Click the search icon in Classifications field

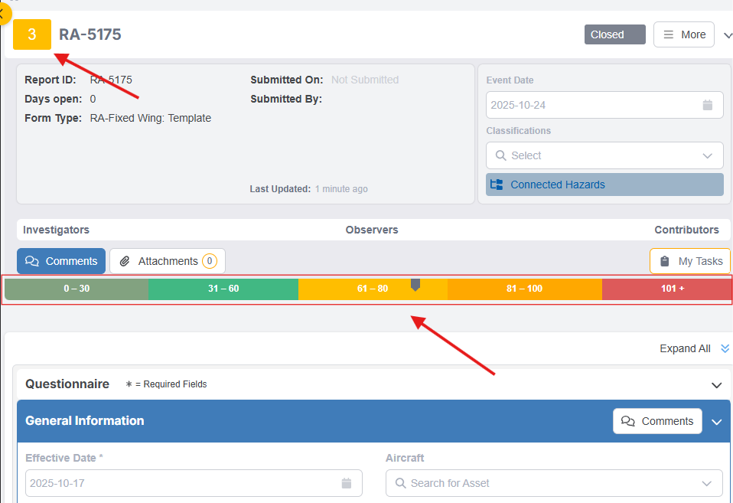click(x=501, y=155)
